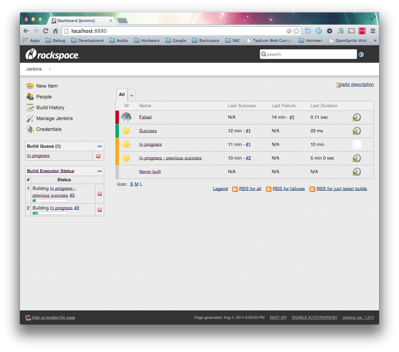The height and width of the screenshot is (352, 399).
Task: Schedule build for In progress - previous success
Action: (356, 158)
